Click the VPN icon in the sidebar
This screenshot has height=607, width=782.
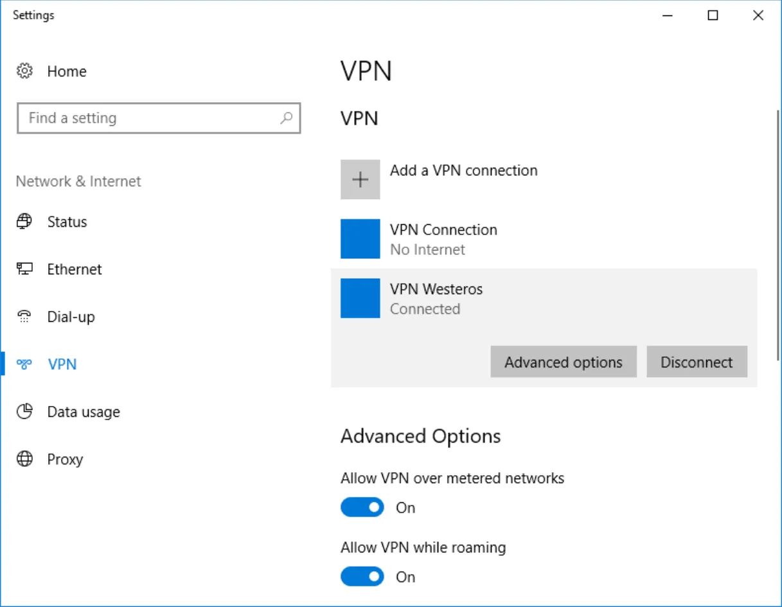pyautogui.click(x=24, y=364)
